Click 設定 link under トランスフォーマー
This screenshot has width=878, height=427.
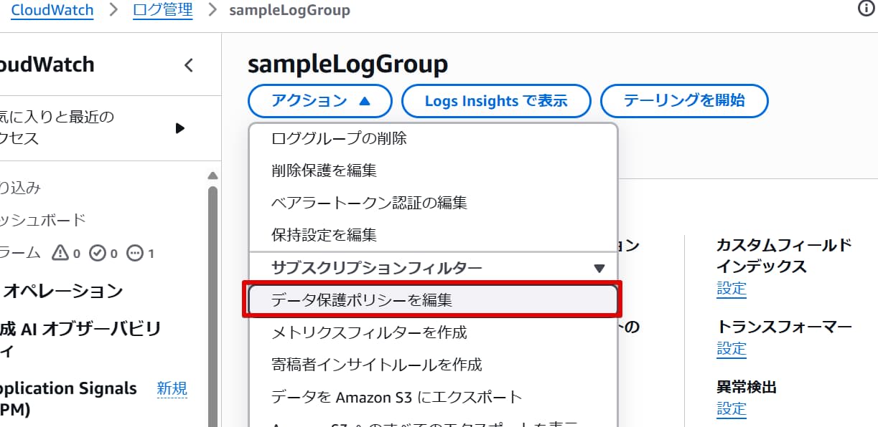[x=732, y=349]
